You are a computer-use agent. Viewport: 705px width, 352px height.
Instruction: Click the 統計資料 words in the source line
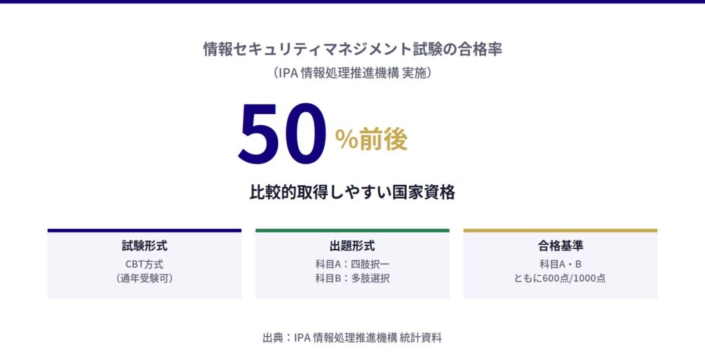point(421,338)
